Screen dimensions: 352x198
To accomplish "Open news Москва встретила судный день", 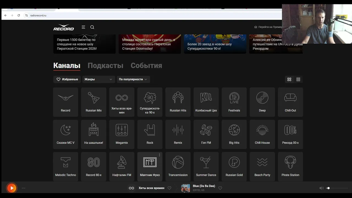I will point(150,44).
